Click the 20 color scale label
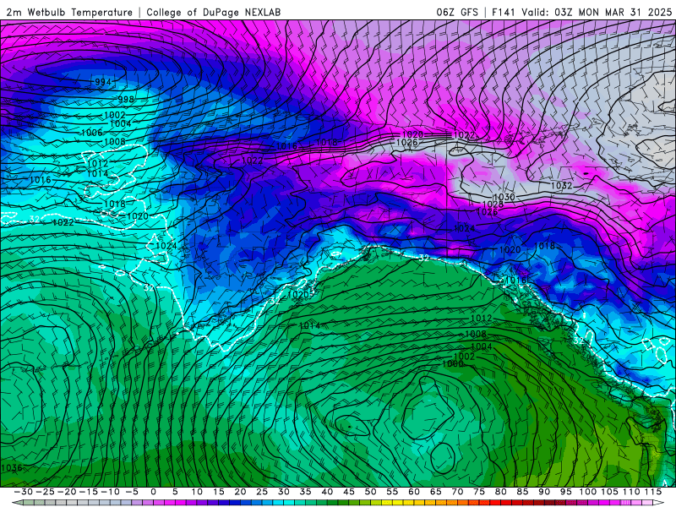 (240, 492)
